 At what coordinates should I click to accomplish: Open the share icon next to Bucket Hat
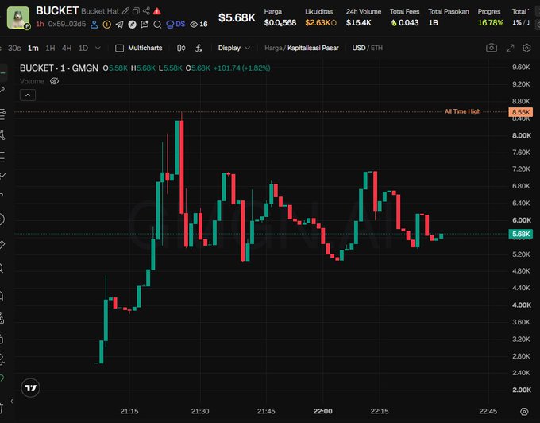[146, 11]
